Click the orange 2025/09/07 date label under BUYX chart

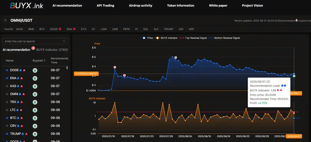pyautogui.click(x=294, y=136)
